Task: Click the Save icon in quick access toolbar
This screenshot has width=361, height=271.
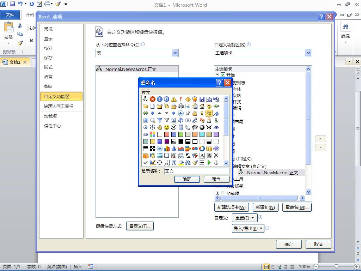Action: [13, 4]
